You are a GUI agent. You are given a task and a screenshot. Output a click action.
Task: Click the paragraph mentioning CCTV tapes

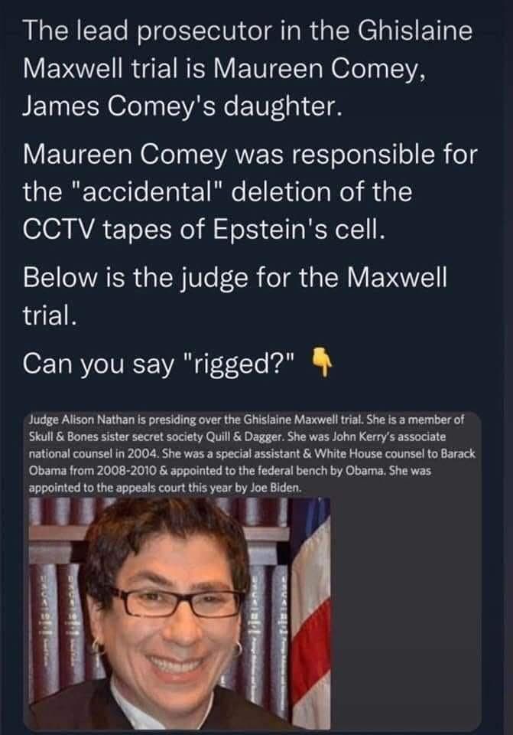(250, 191)
